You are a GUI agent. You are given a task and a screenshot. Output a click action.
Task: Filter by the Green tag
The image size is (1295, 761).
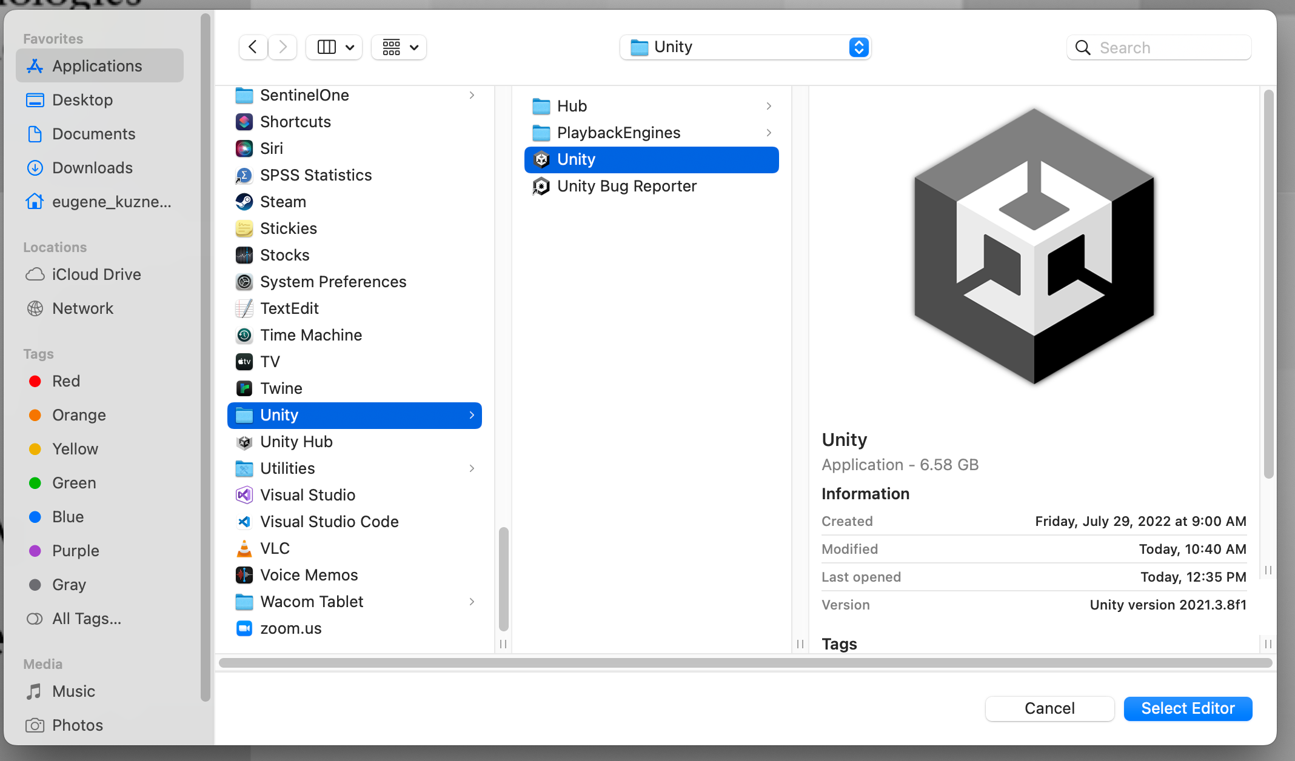pyautogui.click(x=100, y=482)
